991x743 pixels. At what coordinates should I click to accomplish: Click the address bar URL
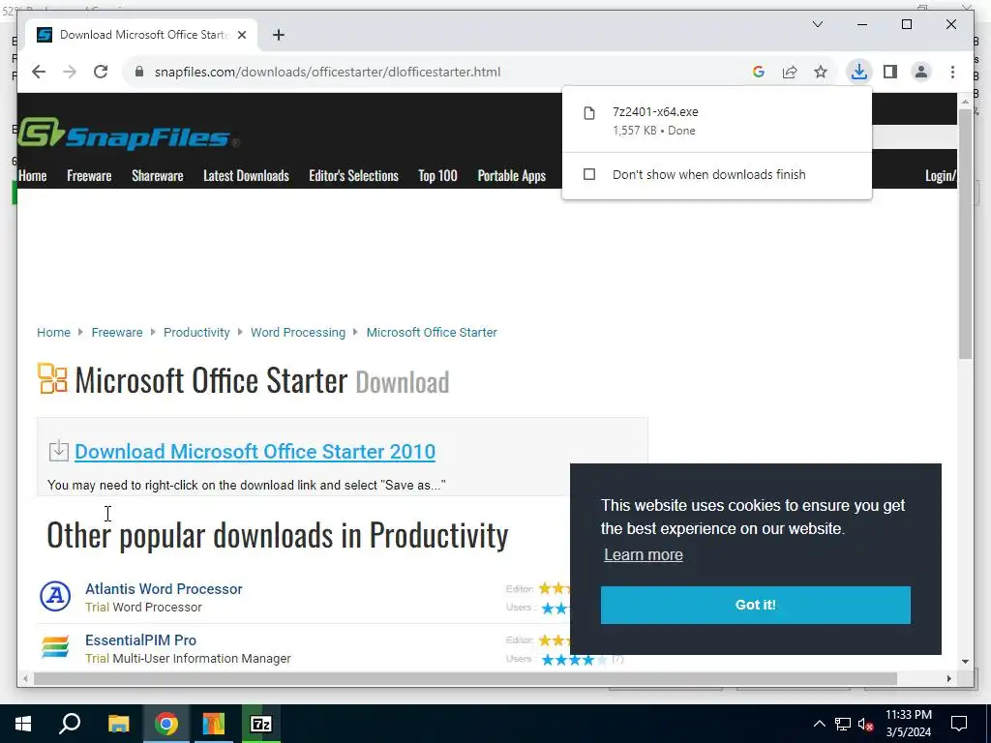click(327, 72)
